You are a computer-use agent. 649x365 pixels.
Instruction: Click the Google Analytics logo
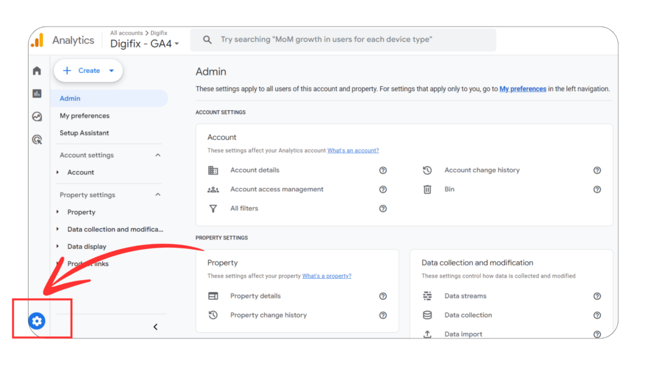[37, 40]
